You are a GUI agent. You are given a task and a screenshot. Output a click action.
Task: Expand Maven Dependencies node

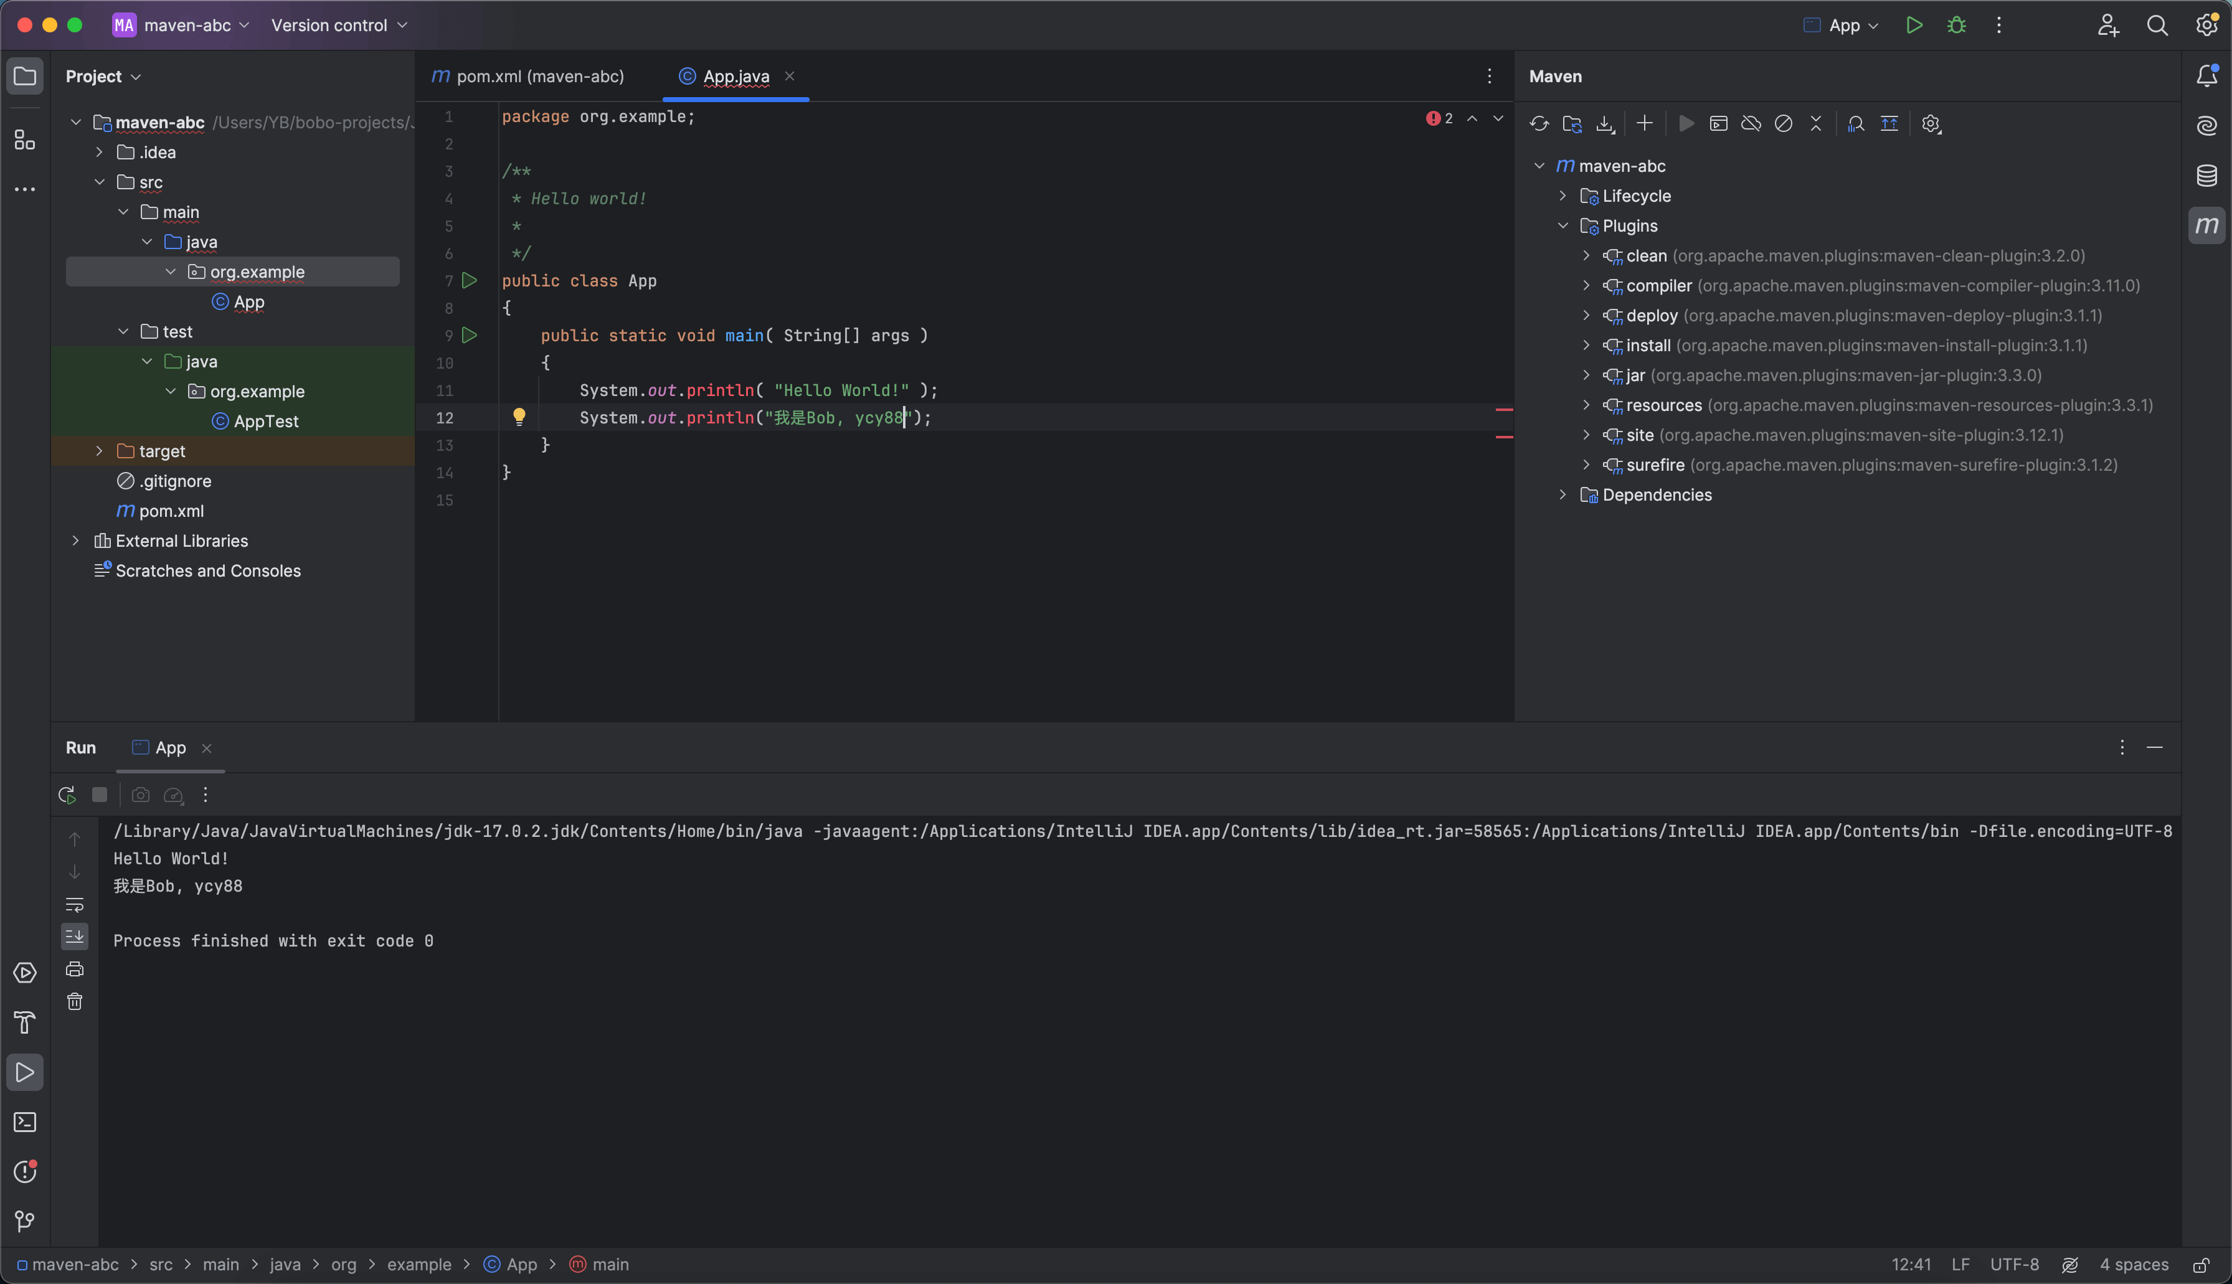coord(1563,494)
